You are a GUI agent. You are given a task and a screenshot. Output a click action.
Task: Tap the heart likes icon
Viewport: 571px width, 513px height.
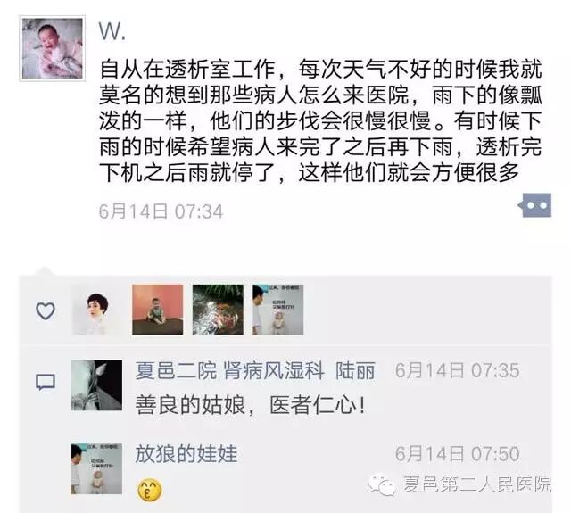tap(46, 310)
